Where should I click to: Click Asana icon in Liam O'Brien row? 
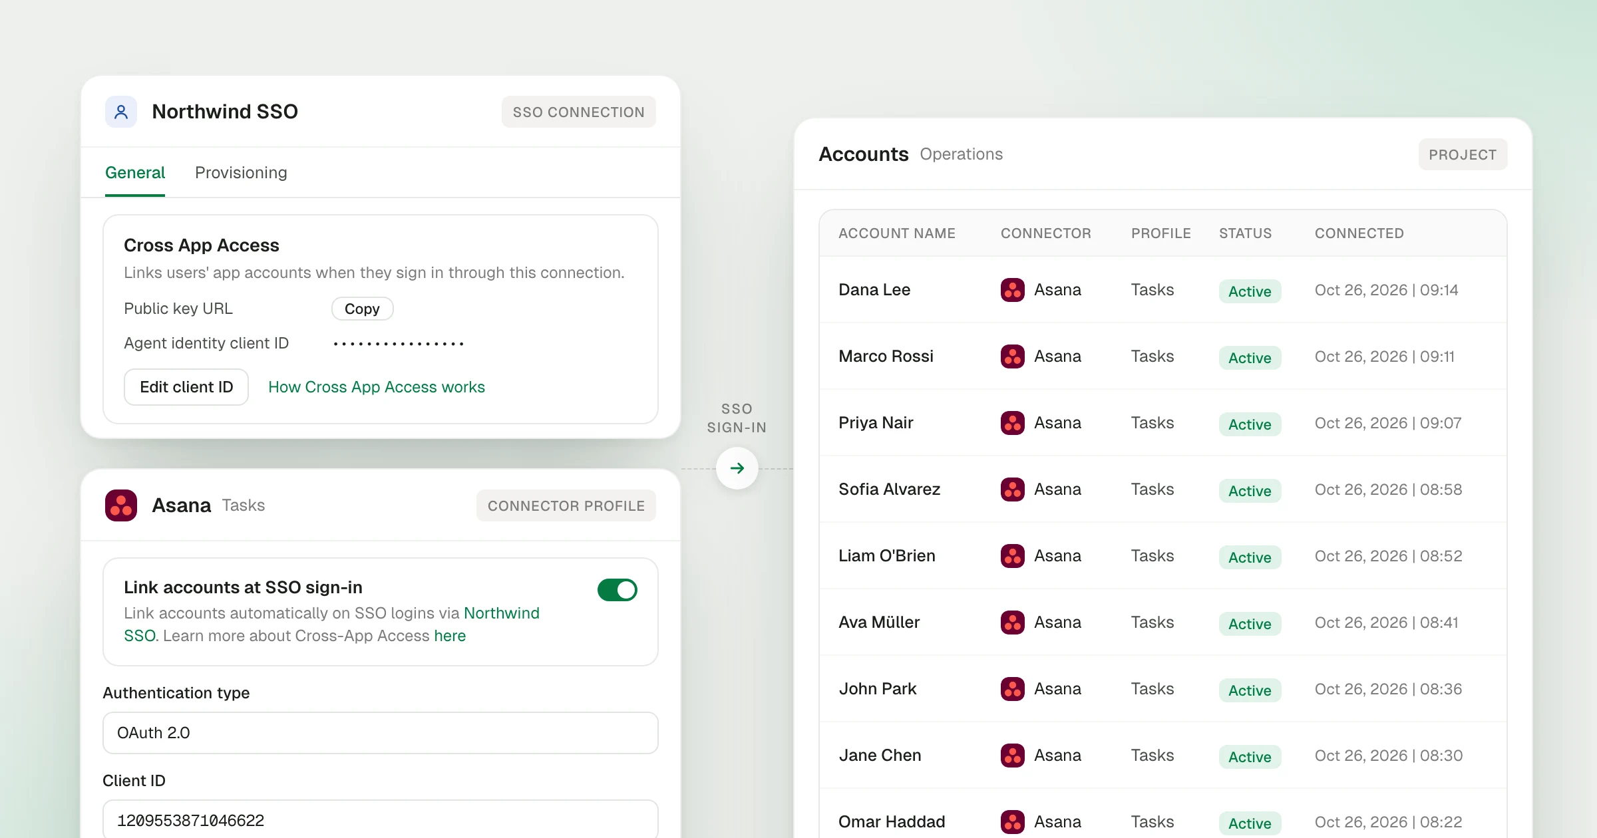pos(1013,556)
